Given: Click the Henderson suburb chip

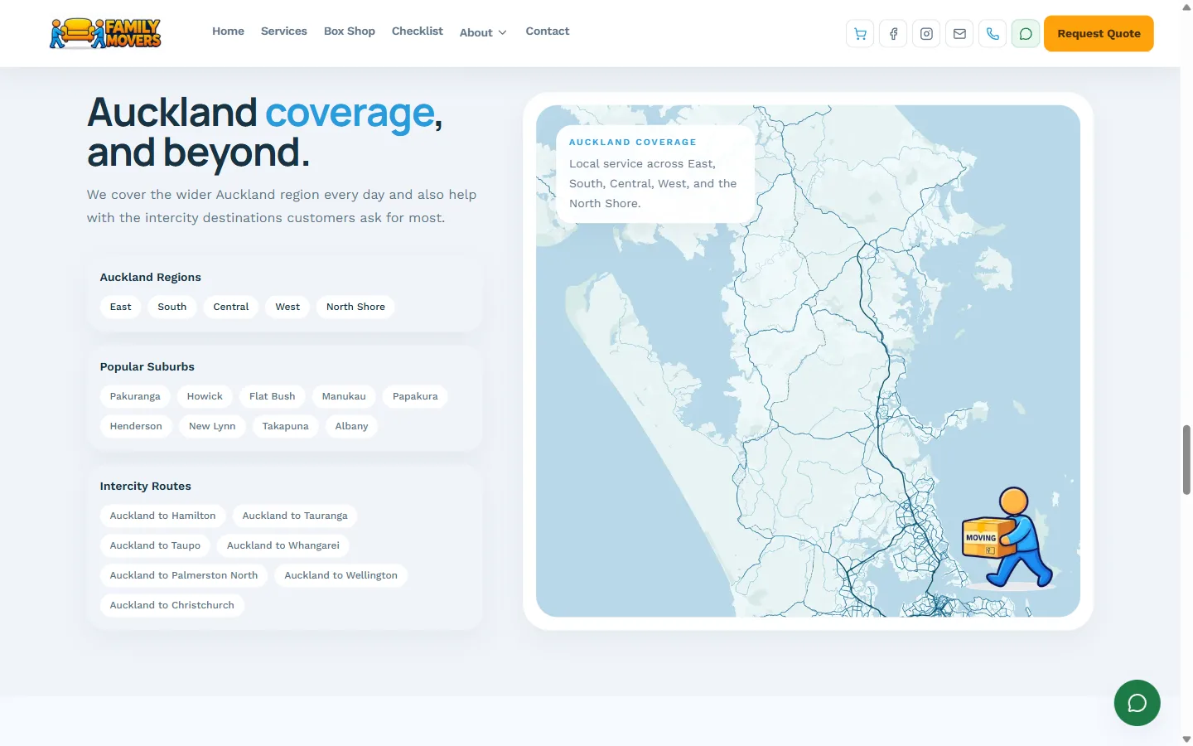Looking at the screenshot, I should point(136,426).
